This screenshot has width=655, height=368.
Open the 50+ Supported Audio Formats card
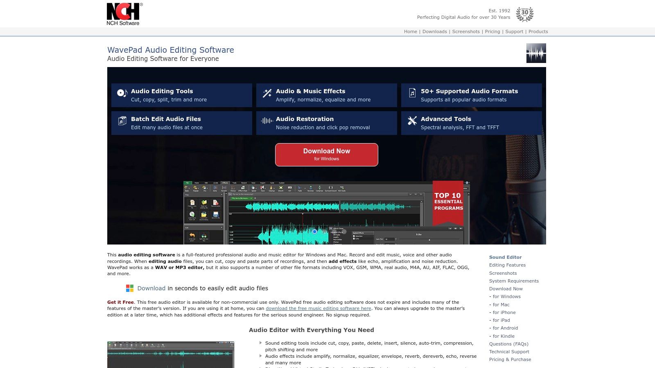472,95
